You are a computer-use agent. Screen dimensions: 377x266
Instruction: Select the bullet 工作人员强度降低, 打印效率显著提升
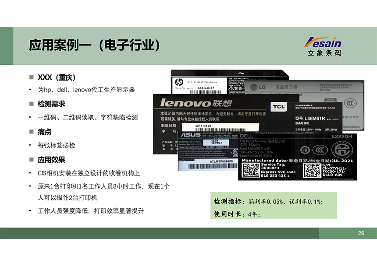[91, 211]
